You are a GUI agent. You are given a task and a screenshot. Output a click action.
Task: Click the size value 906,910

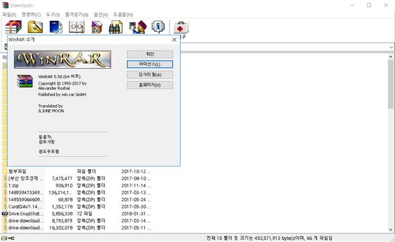[64, 186]
